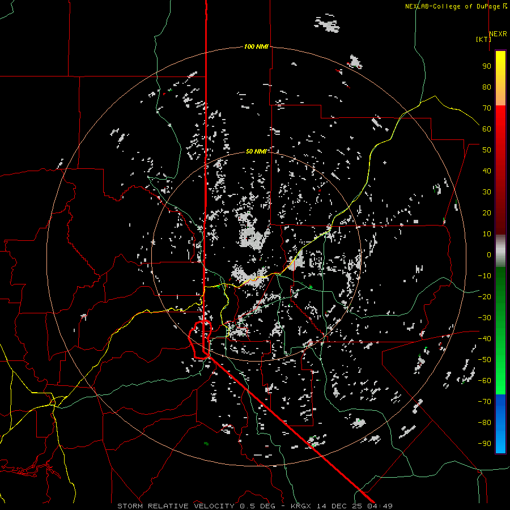Click the 50 value on velocity scale
The height and width of the screenshot is (510, 510).
487,150
